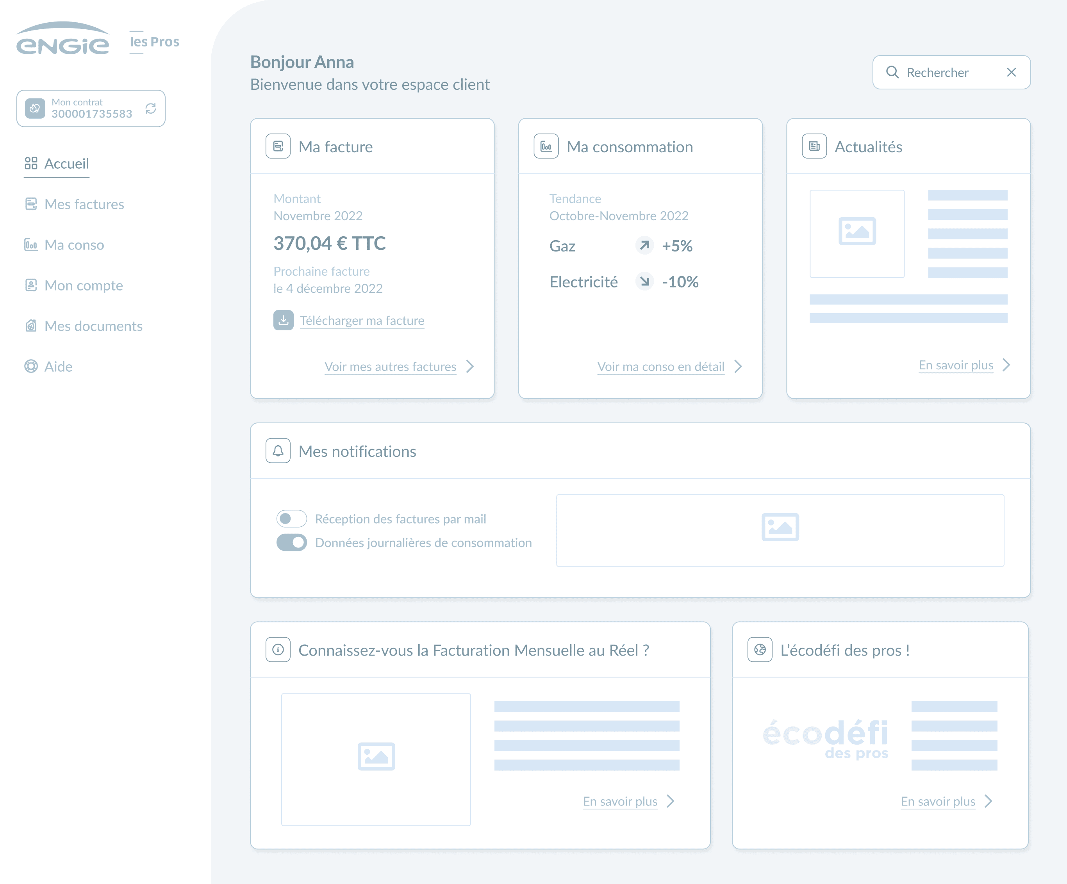Click the écodéfi globe icon
The height and width of the screenshot is (884, 1067).
(x=760, y=649)
